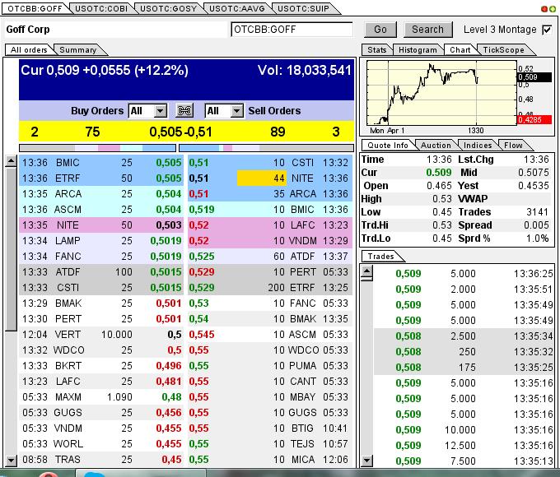This screenshot has height=477, width=560.
Task: Click the order book scroll up arrow
Action: 11,162
